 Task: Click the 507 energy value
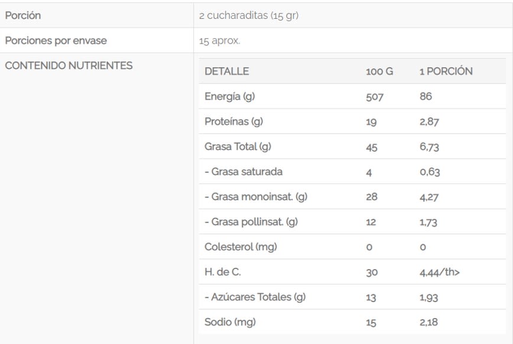(x=374, y=97)
